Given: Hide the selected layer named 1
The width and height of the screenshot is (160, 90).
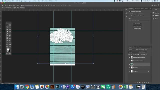Looking at the screenshot, I should pyautogui.click(x=129, y=64).
